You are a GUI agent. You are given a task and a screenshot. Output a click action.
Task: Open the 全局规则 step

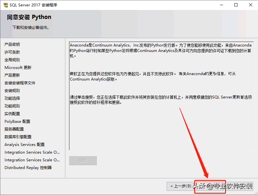coord(12,60)
